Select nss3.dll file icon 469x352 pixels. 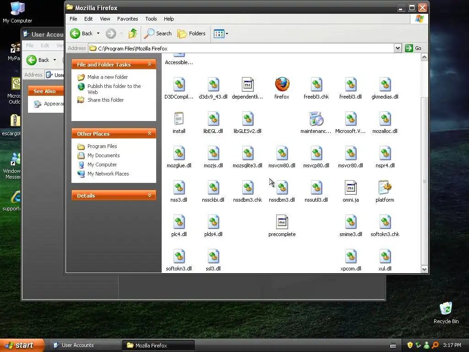pyautogui.click(x=179, y=187)
